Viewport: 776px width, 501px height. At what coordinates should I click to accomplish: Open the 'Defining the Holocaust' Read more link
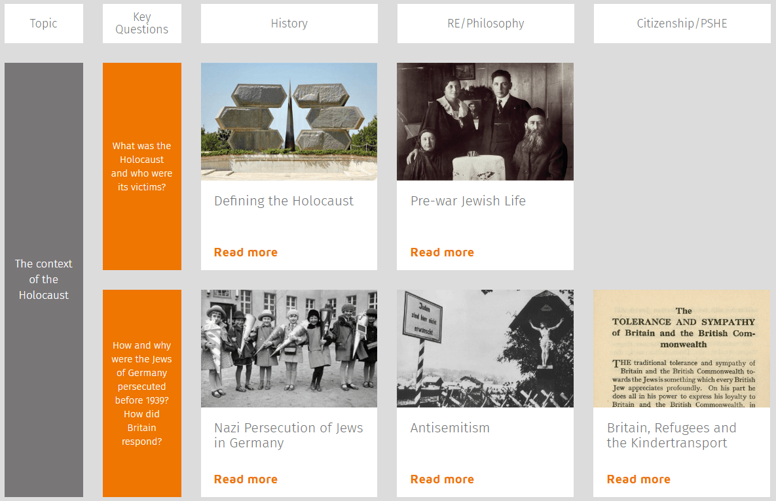(x=246, y=252)
